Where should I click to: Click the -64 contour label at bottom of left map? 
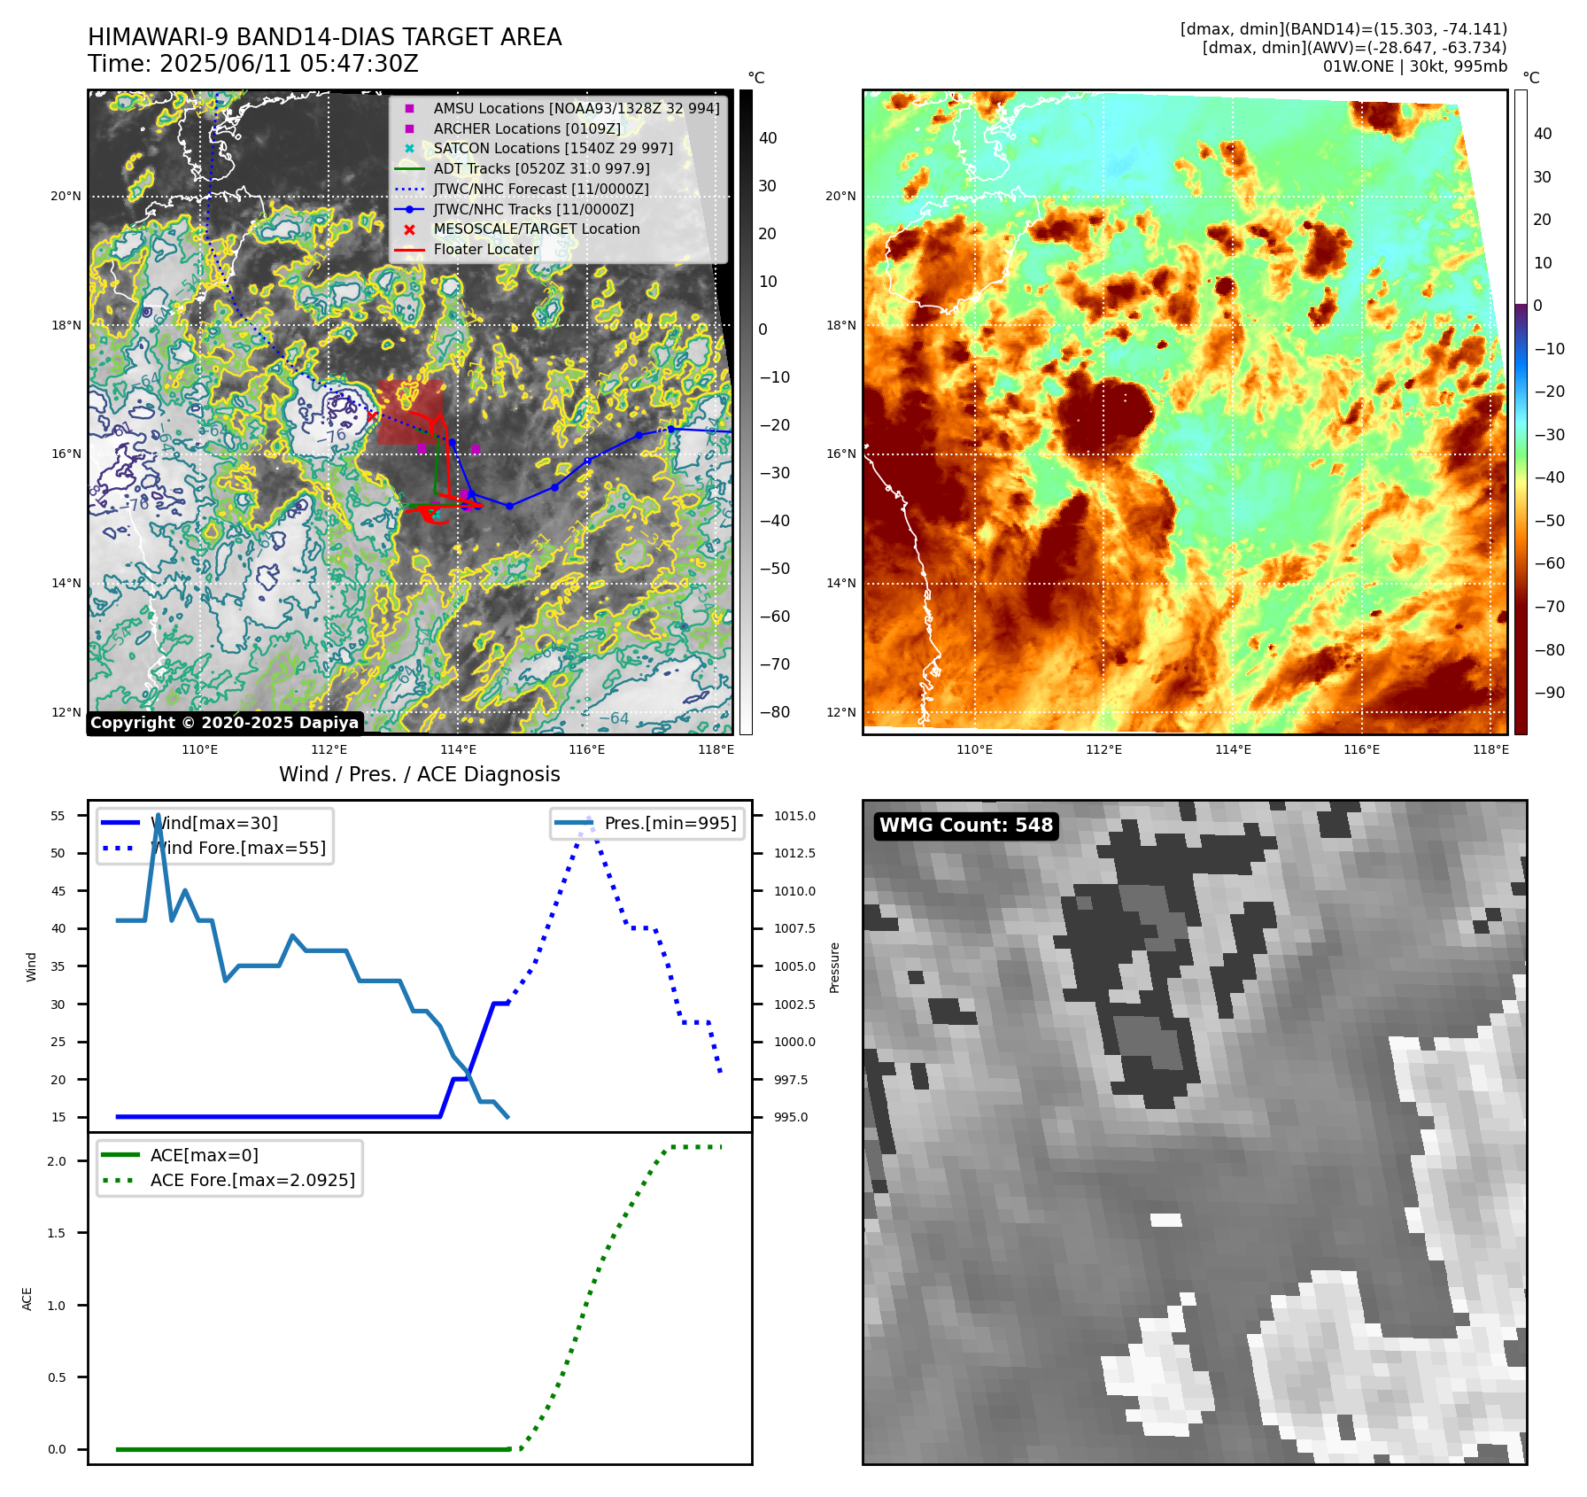614,718
